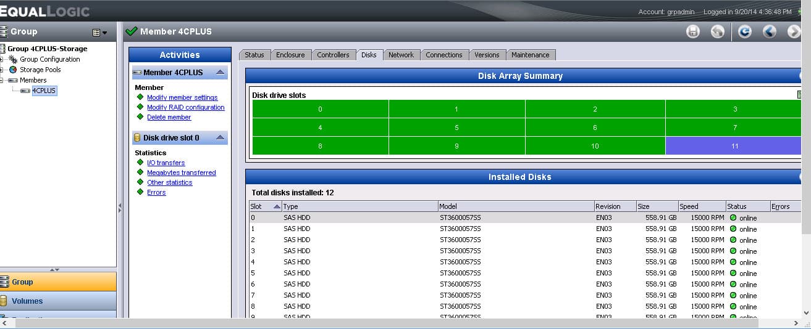Click the sidebar collapse handle beside Activities
The width and height of the screenshot is (811, 329).
point(120,209)
